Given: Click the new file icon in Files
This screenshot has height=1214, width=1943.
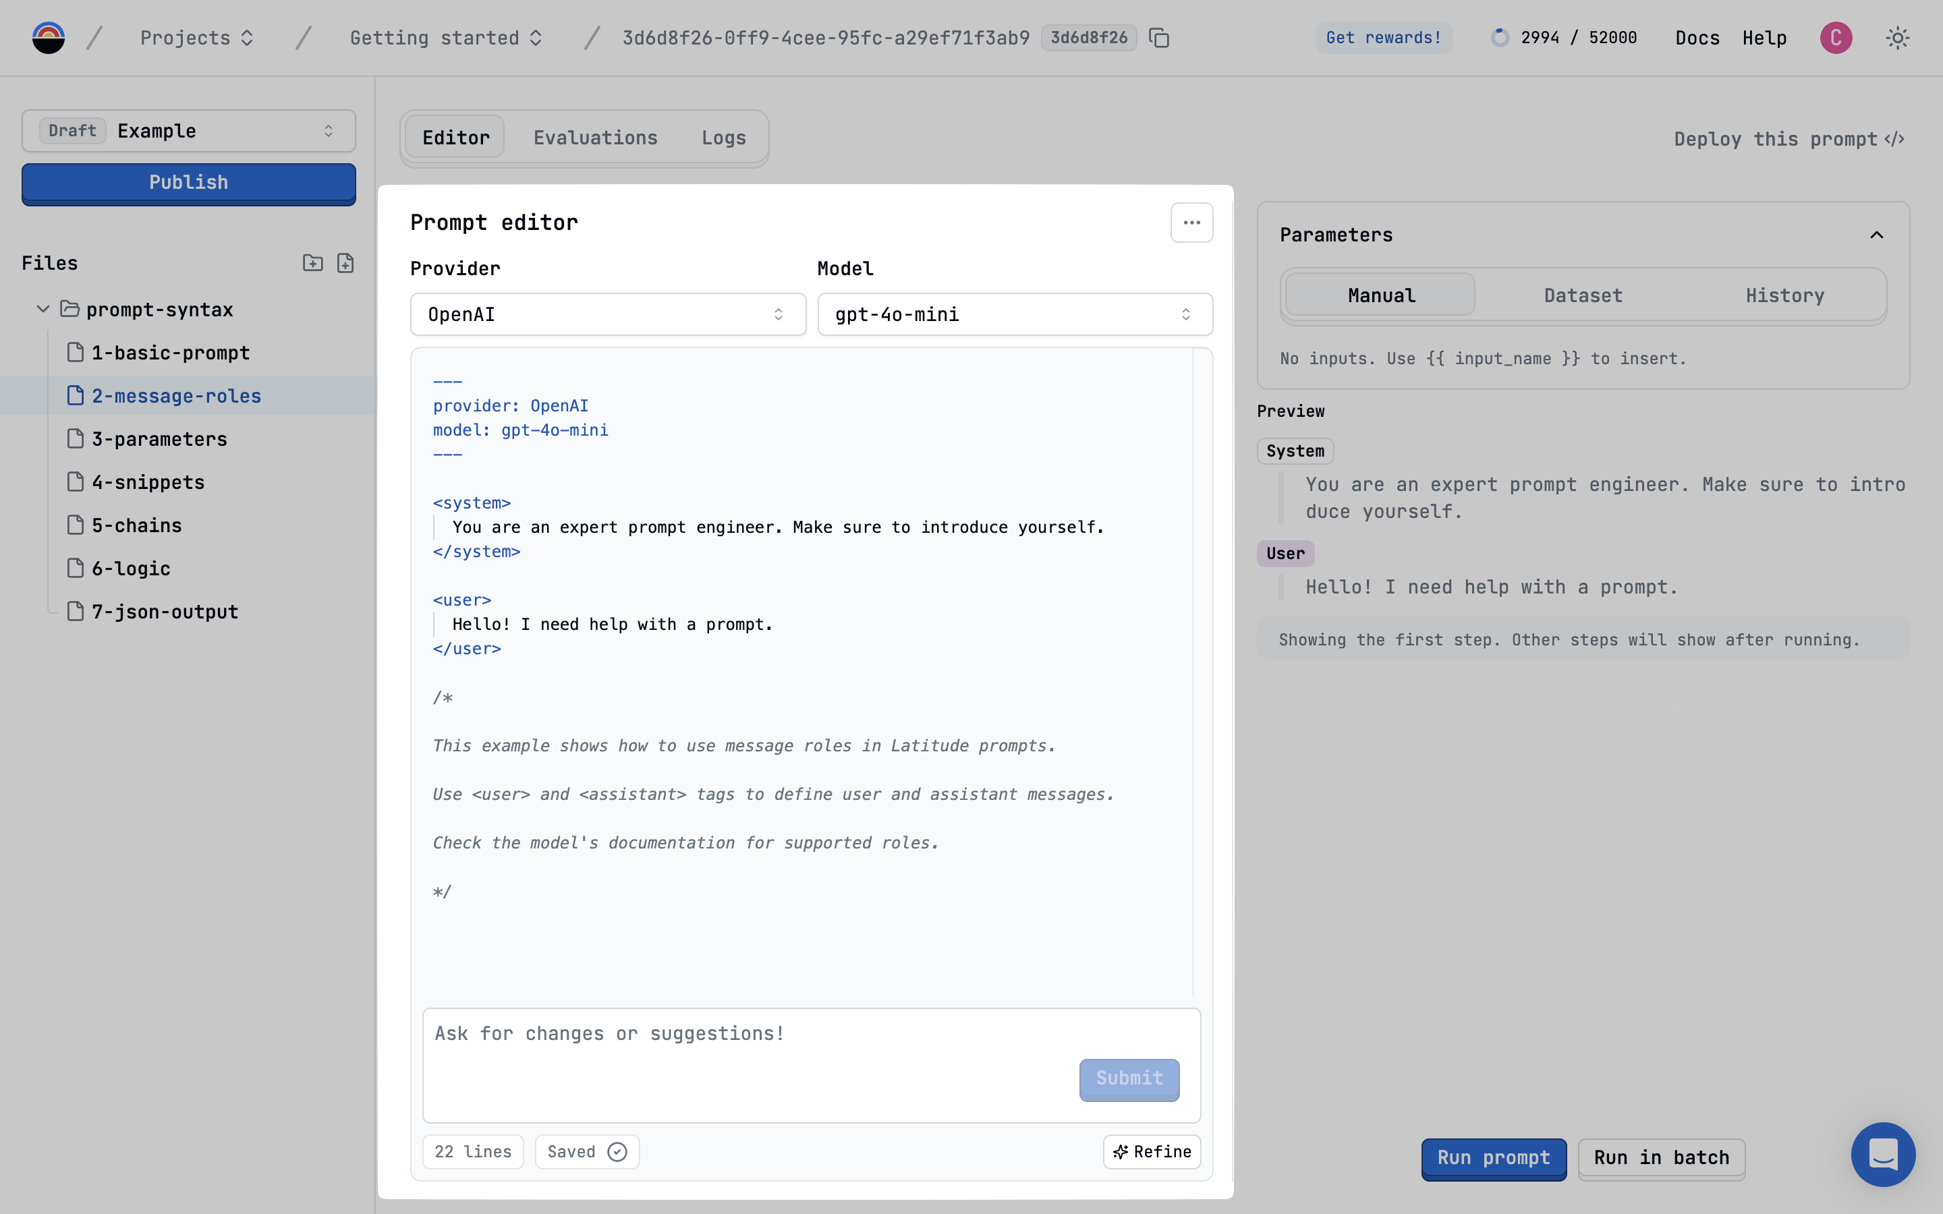Looking at the screenshot, I should pyautogui.click(x=345, y=262).
